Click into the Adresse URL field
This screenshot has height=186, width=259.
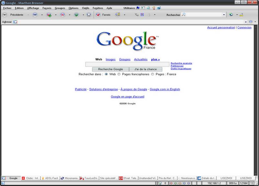coord(130,22)
